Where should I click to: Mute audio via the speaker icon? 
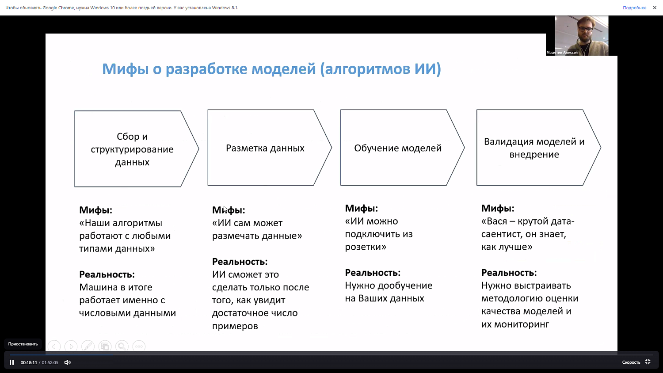pos(67,362)
